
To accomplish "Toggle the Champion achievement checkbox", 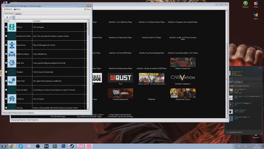I will click(6, 72).
